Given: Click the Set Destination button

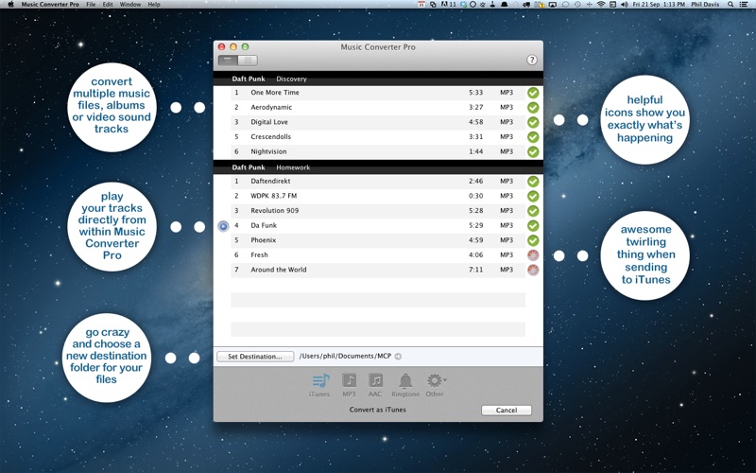Looking at the screenshot, I should click(255, 357).
